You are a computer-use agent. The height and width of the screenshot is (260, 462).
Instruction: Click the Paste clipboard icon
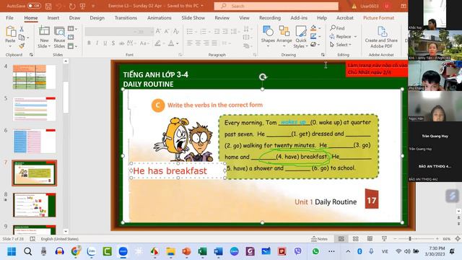pyautogui.click(x=11, y=32)
